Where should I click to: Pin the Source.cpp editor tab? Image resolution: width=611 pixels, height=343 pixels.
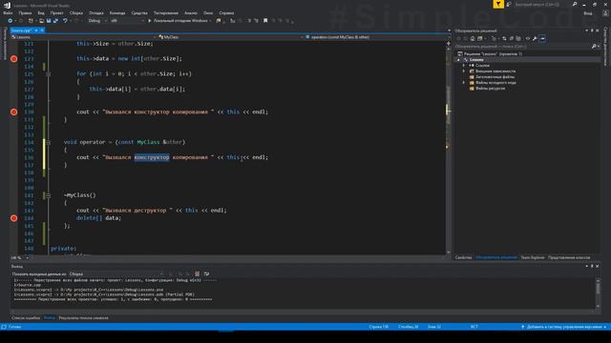point(36,30)
